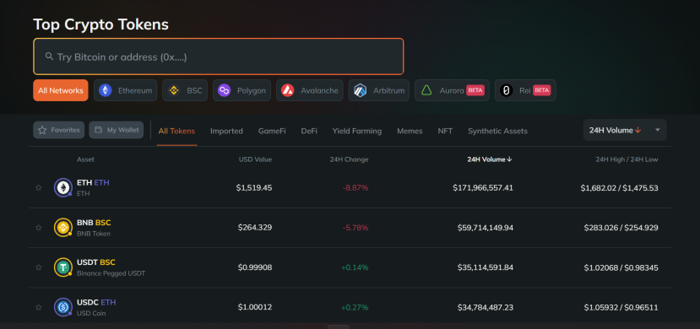
Task: Toggle favorite star for USDC row
Action: 38,307
